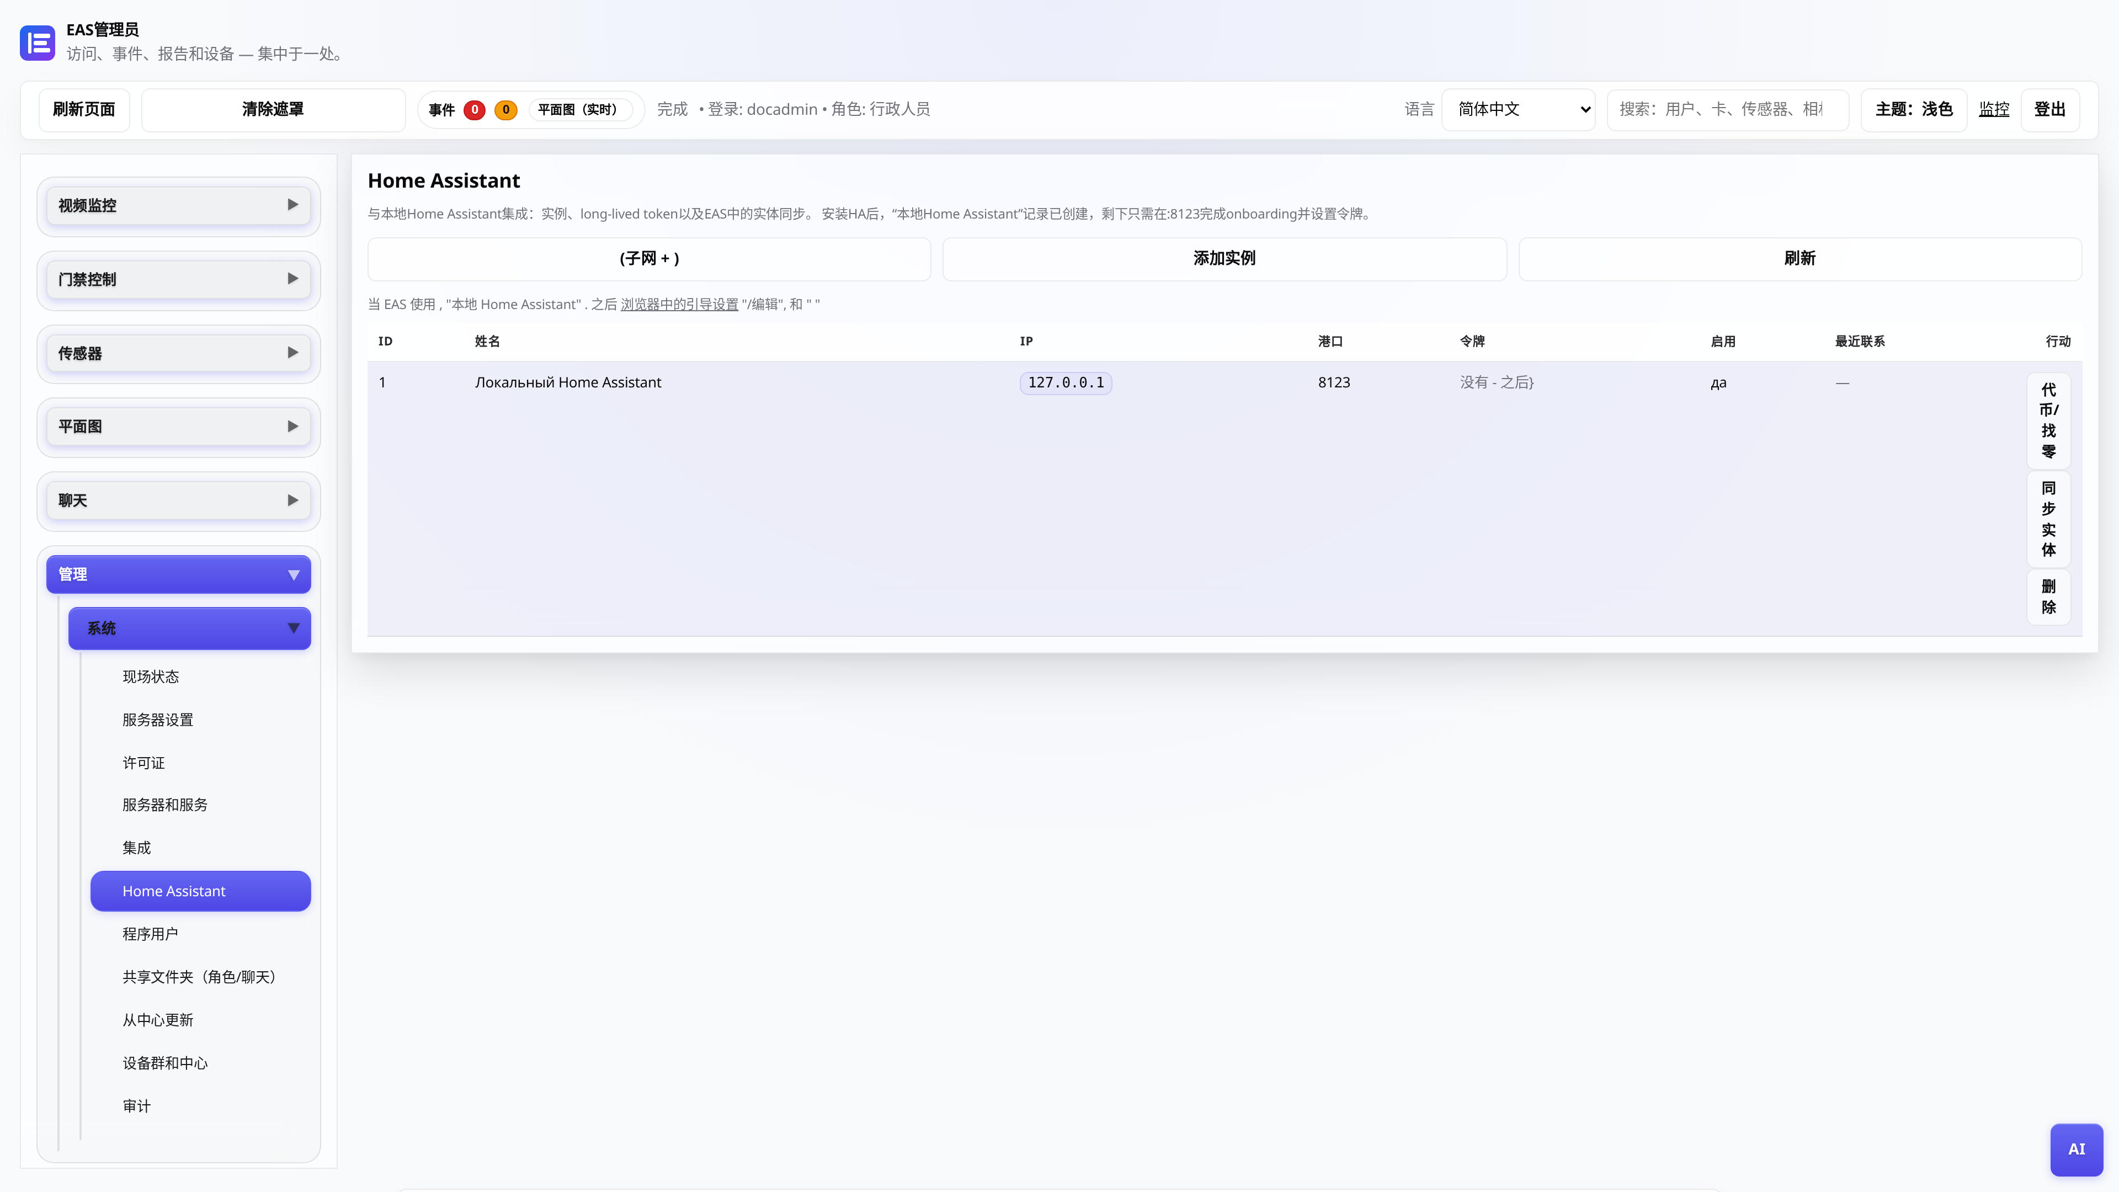The width and height of the screenshot is (2119, 1192).
Task: Click the 删除 action button
Action: [x=2048, y=597]
